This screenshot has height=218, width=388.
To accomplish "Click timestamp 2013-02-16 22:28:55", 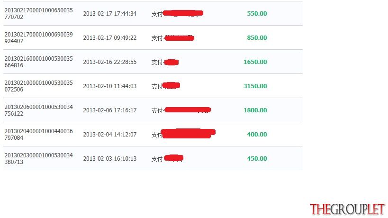I will click(x=110, y=62).
